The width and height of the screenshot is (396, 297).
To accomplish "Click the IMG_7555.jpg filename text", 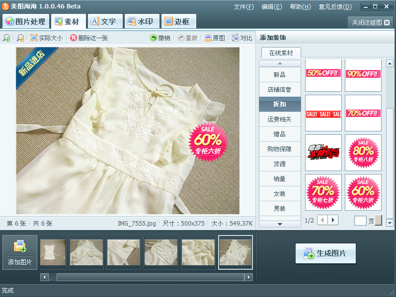I will 137,224.
